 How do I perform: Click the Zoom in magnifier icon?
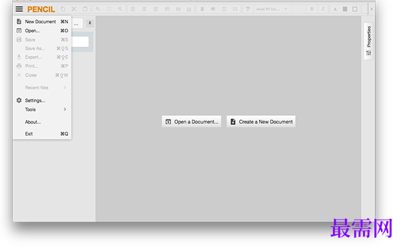coord(120,9)
